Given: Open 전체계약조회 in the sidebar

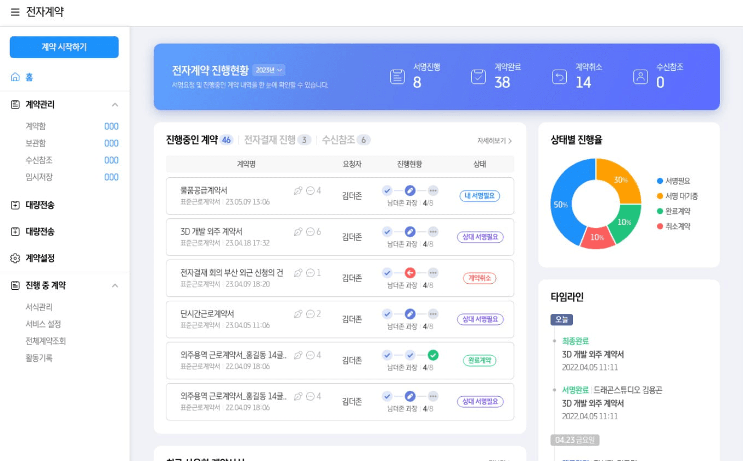Looking at the screenshot, I should coord(46,341).
